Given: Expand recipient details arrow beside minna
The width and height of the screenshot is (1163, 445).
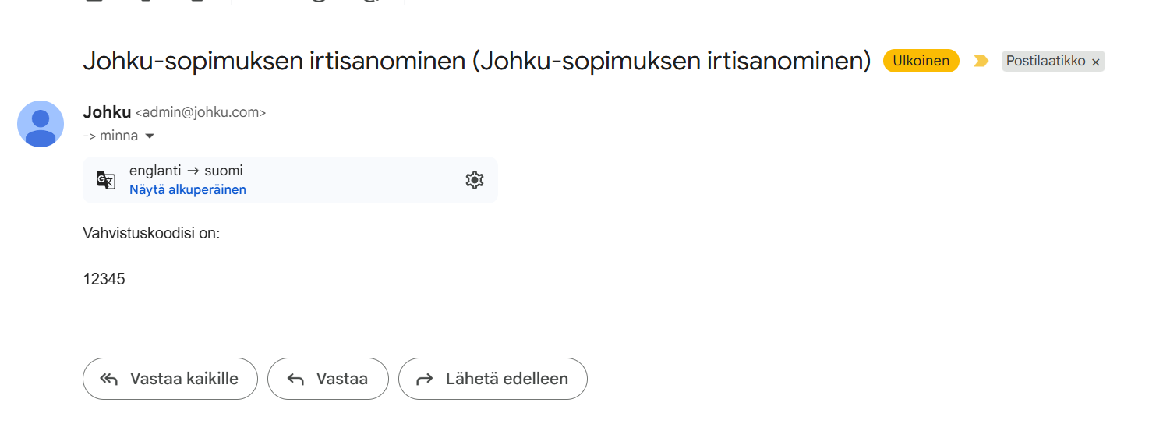Looking at the screenshot, I should point(150,136).
